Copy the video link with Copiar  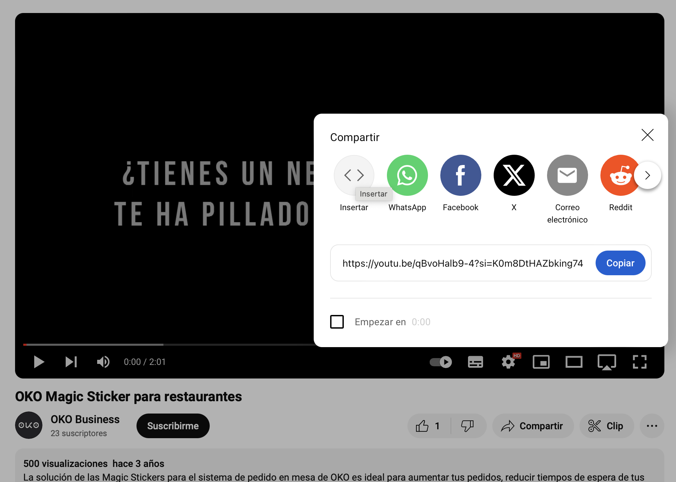(x=620, y=263)
